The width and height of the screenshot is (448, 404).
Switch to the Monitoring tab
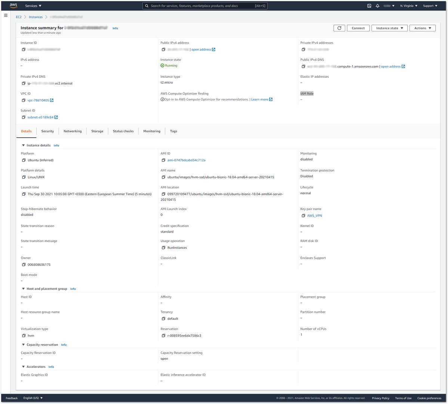click(x=152, y=131)
